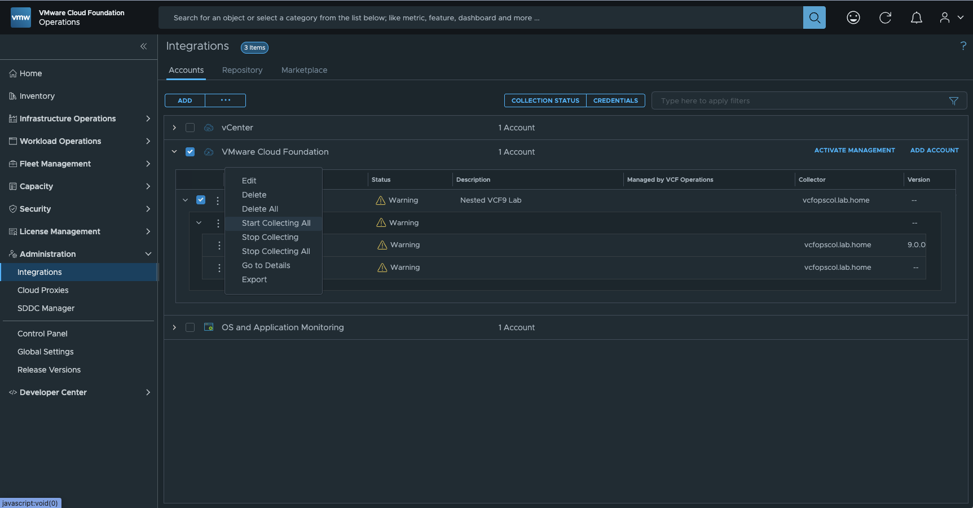Screen dimensions: 973x508
Task: Click the search magnifier button
Action: tap(814, 17)
